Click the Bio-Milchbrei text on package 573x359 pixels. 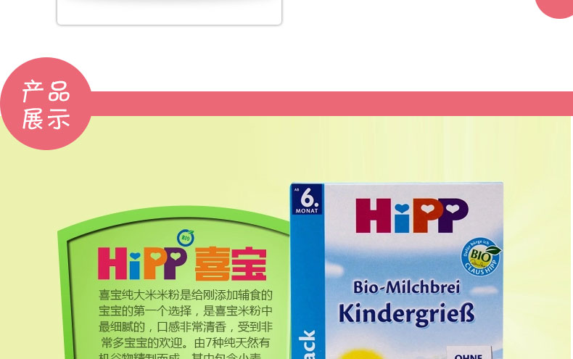point(406,287)
